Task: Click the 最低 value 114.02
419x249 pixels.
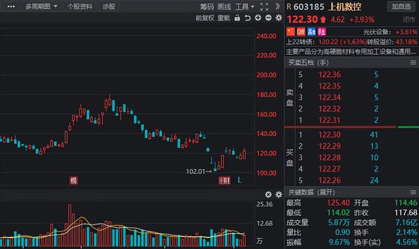Action: coord(338,212)
